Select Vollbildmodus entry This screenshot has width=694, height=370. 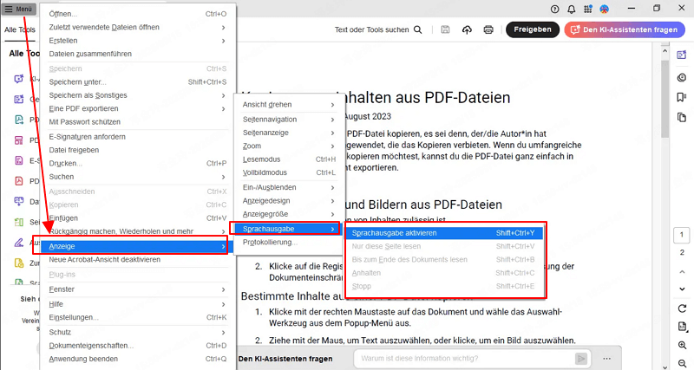(289, 172)
